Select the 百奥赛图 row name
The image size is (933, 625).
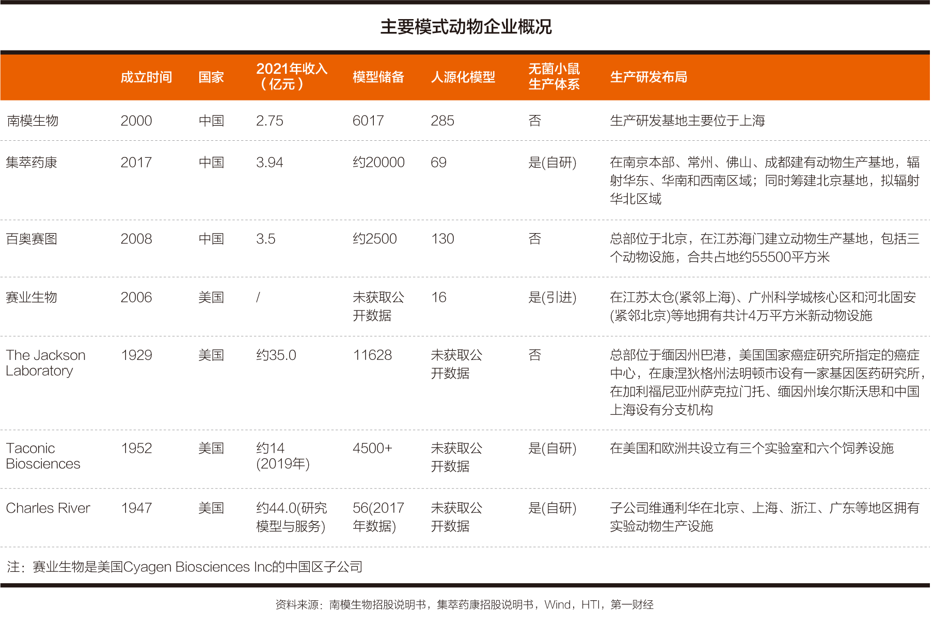pyautogui.click(x=31, y=239)
